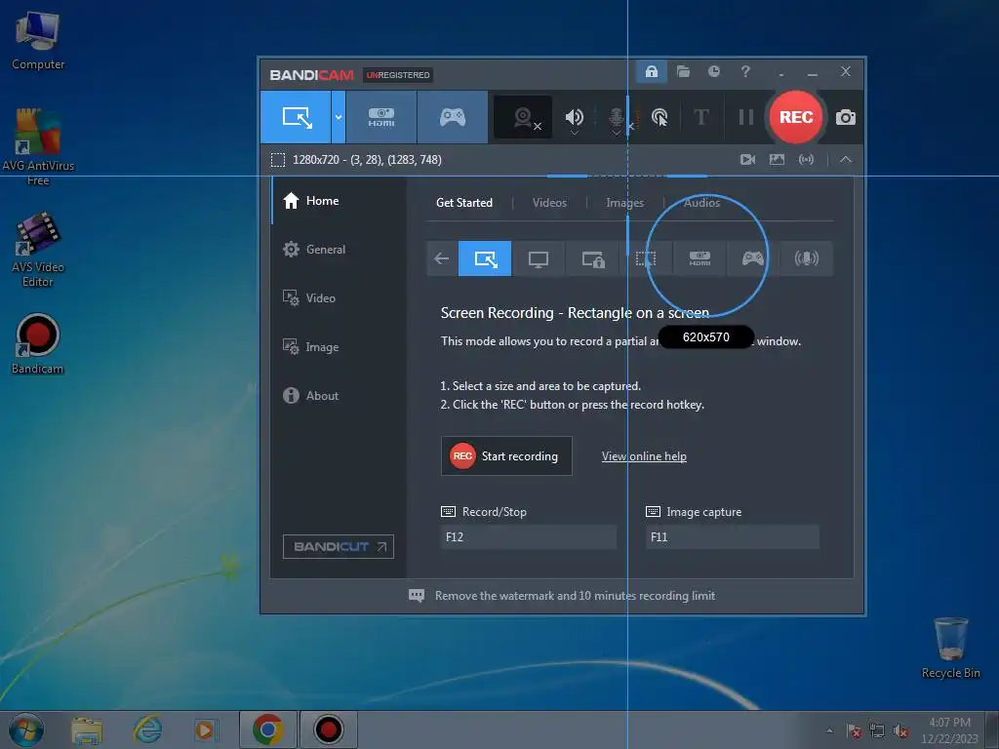Screen dimensions: 999x749
Task: Switch to the Get Started tab
Action: 463,203
